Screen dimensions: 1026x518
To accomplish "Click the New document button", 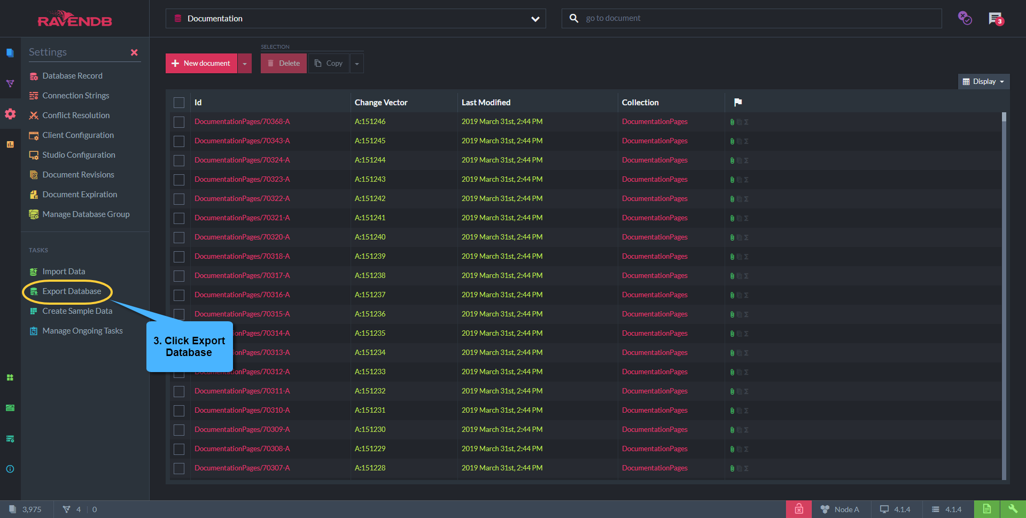I will click(x=201, y=63).
